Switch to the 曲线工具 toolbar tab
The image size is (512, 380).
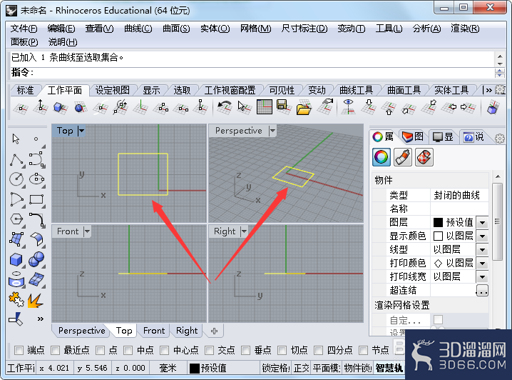coord(357,90)
